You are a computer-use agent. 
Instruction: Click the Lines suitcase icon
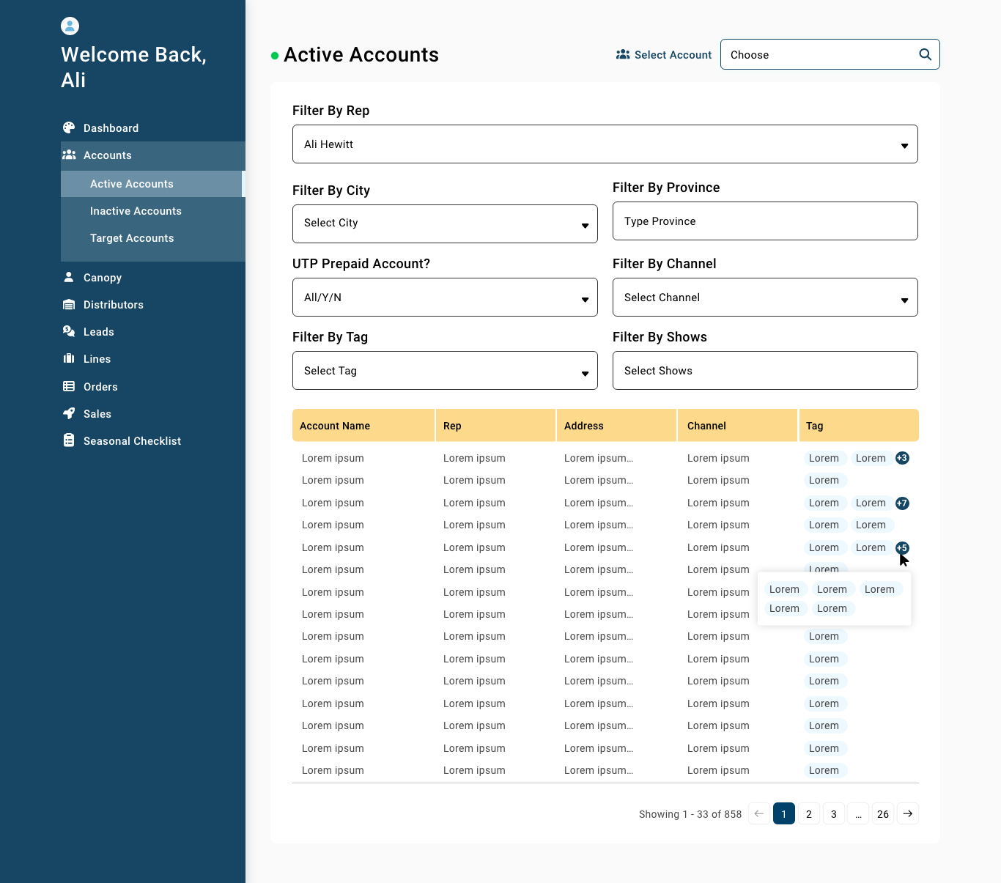coord(69,358)
